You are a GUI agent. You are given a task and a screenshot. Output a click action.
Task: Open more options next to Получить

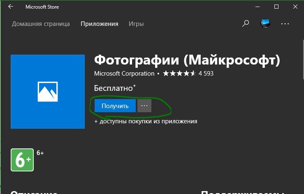pos(144,106)
